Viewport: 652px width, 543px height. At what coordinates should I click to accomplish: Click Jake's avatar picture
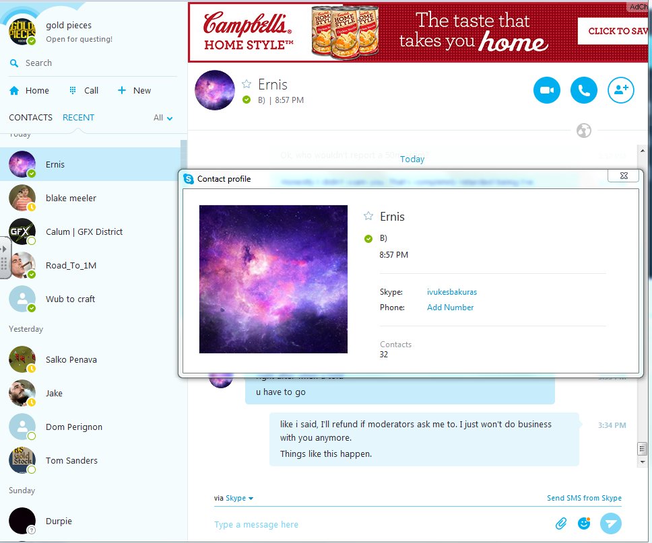22,393
